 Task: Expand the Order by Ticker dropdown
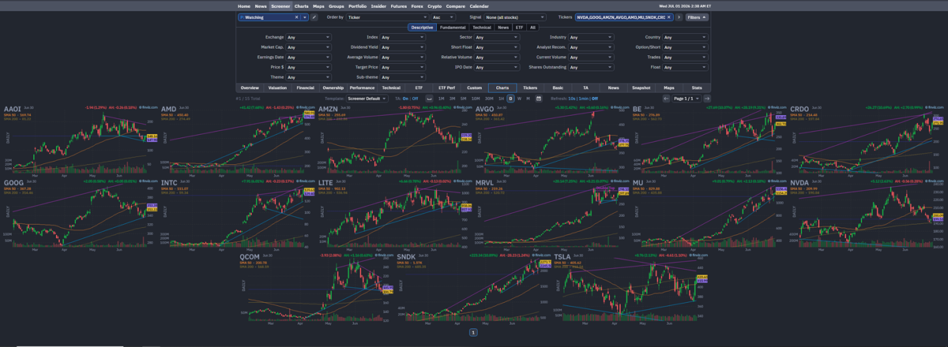point(386,17)
